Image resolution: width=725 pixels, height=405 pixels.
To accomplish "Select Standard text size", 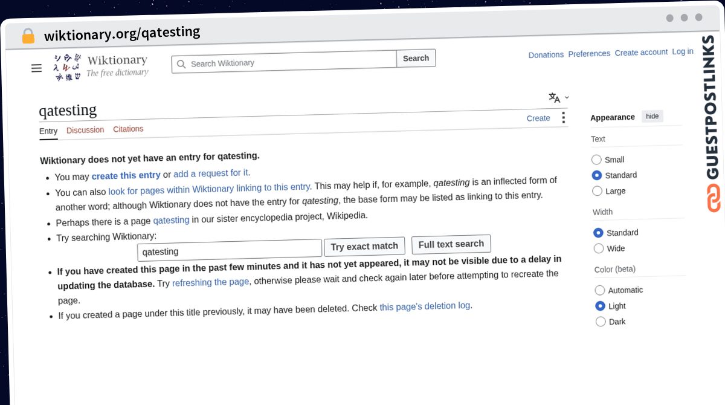I will [x=596, y=175].
